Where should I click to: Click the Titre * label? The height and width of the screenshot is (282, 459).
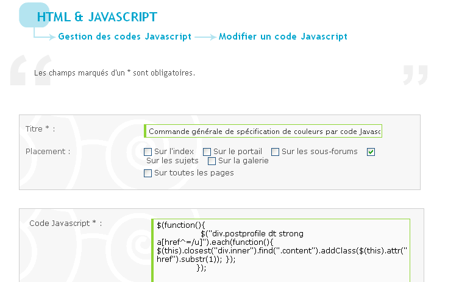(x=40, y=129)
